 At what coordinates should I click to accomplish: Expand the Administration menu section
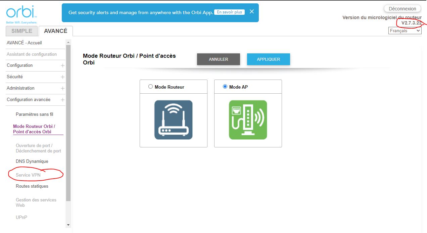(x=62, y=88)
